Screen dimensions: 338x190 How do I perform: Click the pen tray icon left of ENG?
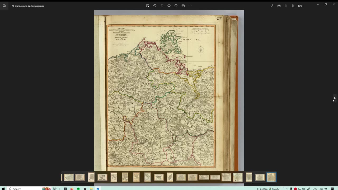(x=309, y=189)
